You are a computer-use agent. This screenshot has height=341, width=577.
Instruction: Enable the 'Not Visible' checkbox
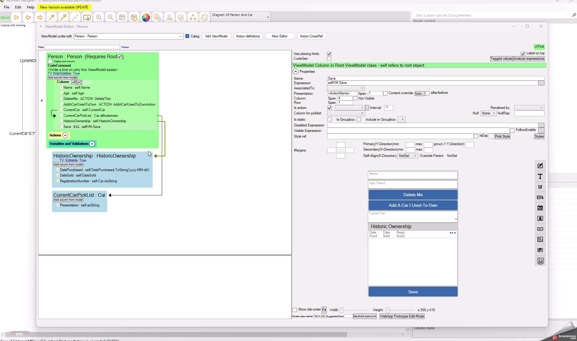[355, 98]
